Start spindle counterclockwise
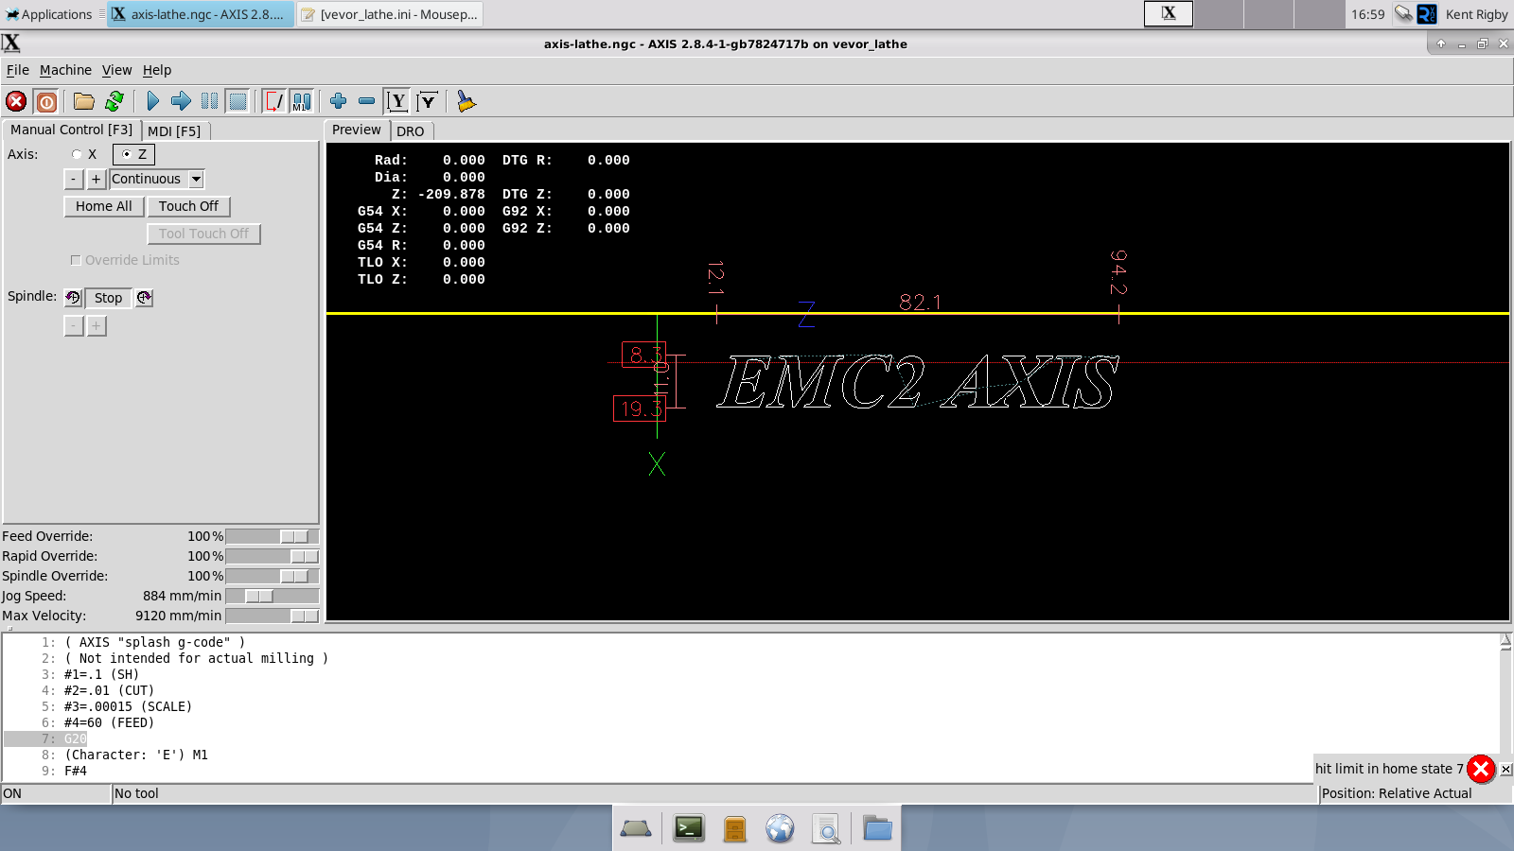 73,298
